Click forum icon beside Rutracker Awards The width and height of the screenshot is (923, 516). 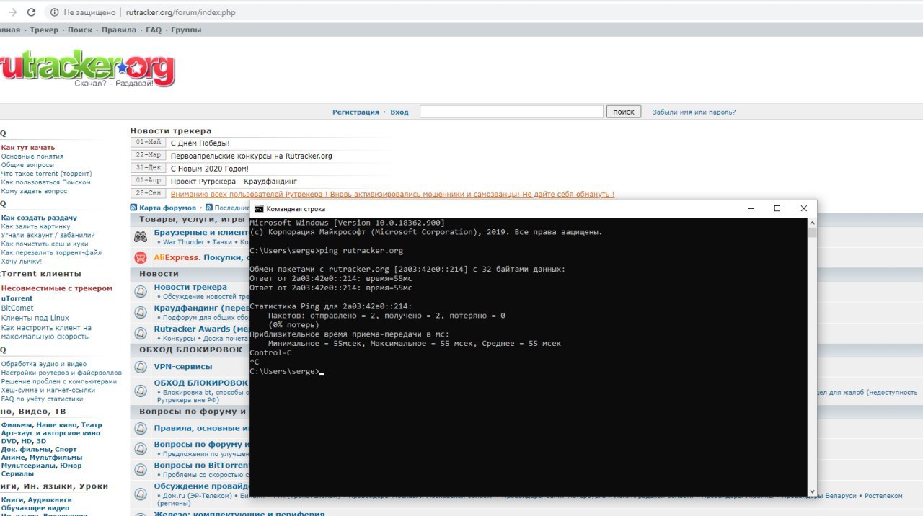point(141,333)
